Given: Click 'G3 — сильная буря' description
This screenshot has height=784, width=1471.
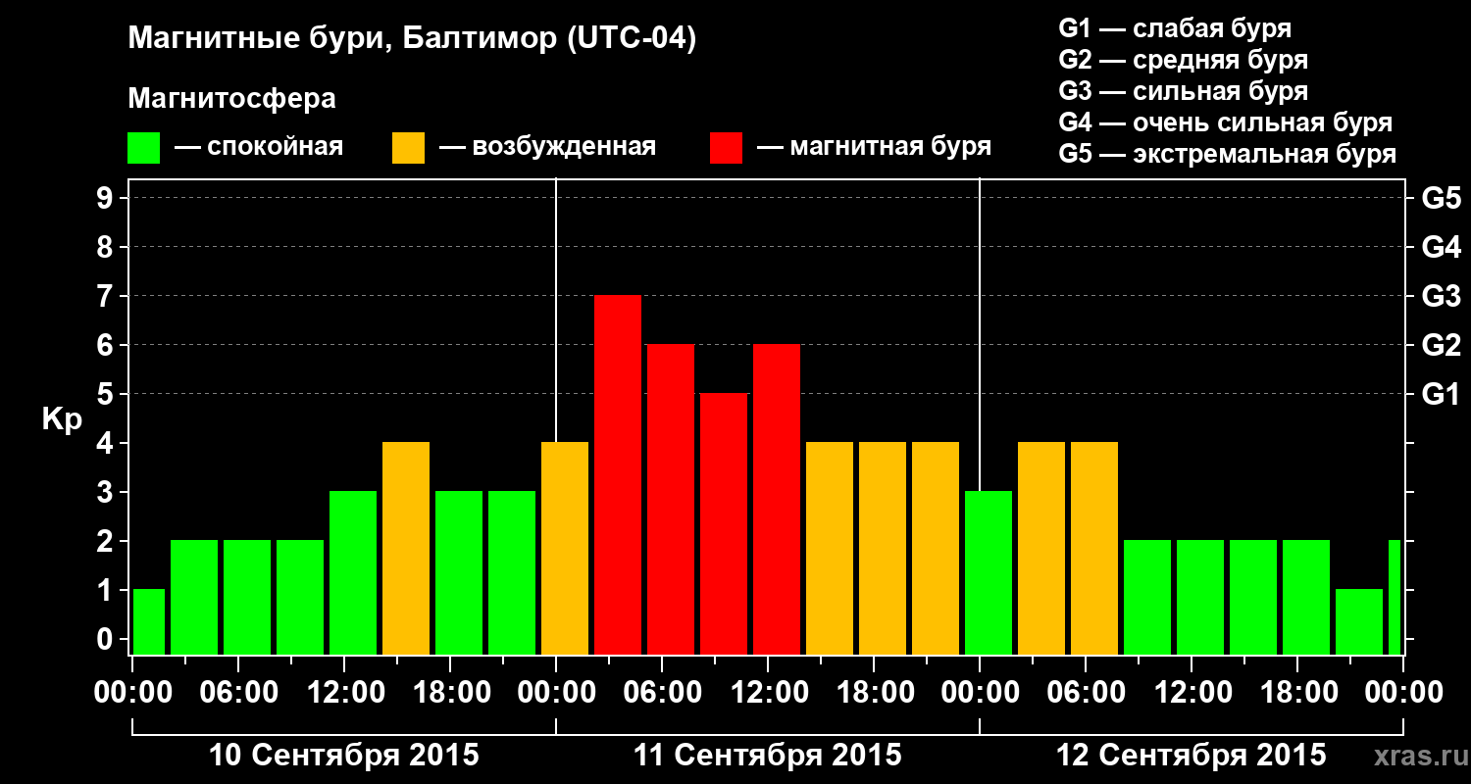Looking at the screenshot, I should (1183, 91).
